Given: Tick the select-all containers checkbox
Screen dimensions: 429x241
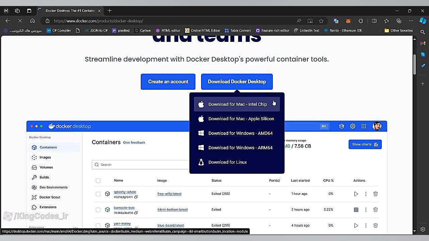Looking at the screenshot, I should tap(98, 181).
